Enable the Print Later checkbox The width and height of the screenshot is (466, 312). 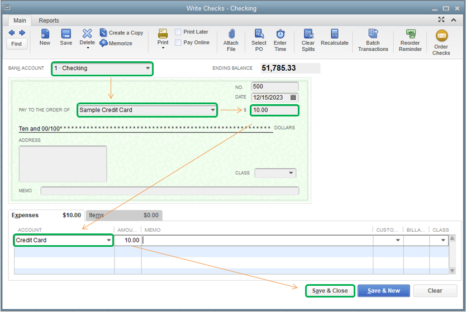click(x=178, y=32)
